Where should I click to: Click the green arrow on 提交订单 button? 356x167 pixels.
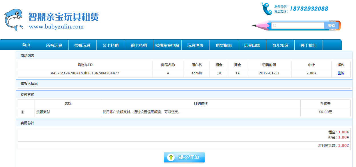click(171, 157)
